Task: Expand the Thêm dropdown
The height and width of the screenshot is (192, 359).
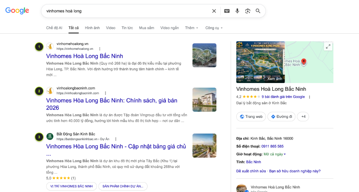Action: [191, 28]
